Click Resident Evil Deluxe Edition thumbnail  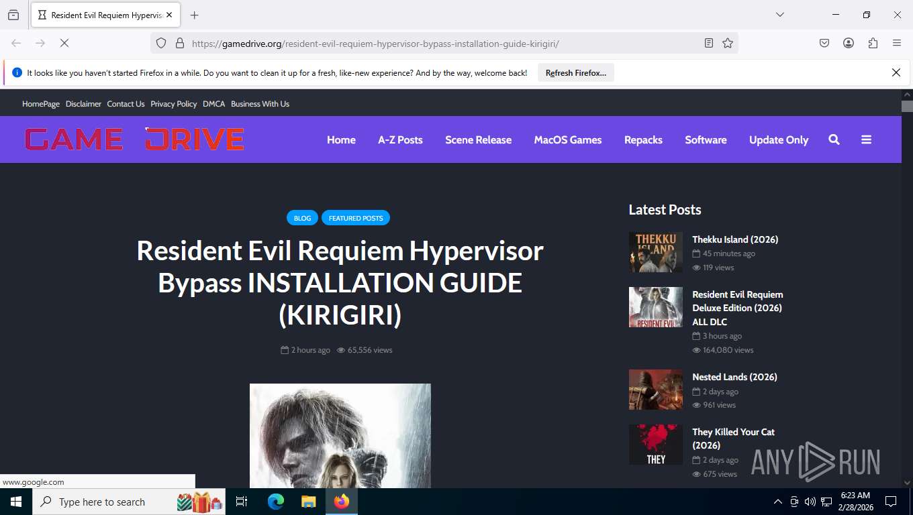(x=656, y=307)
